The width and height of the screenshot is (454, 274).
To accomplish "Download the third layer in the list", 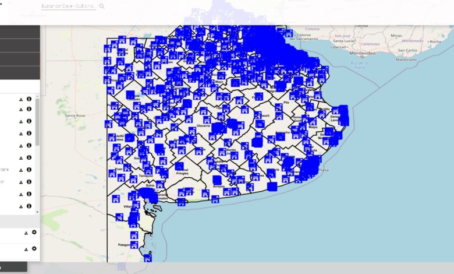I will tap(21, 122).
